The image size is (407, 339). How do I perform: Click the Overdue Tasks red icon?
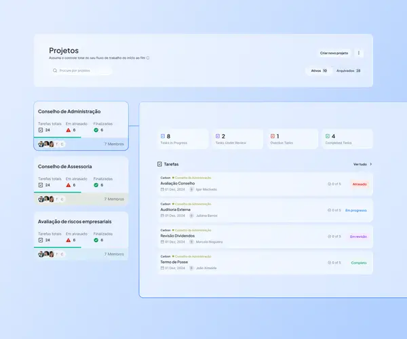click(273, 136)
